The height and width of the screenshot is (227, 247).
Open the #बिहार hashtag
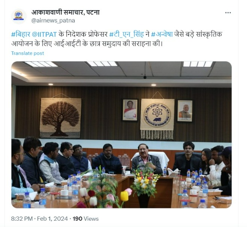tap(21, 34)
